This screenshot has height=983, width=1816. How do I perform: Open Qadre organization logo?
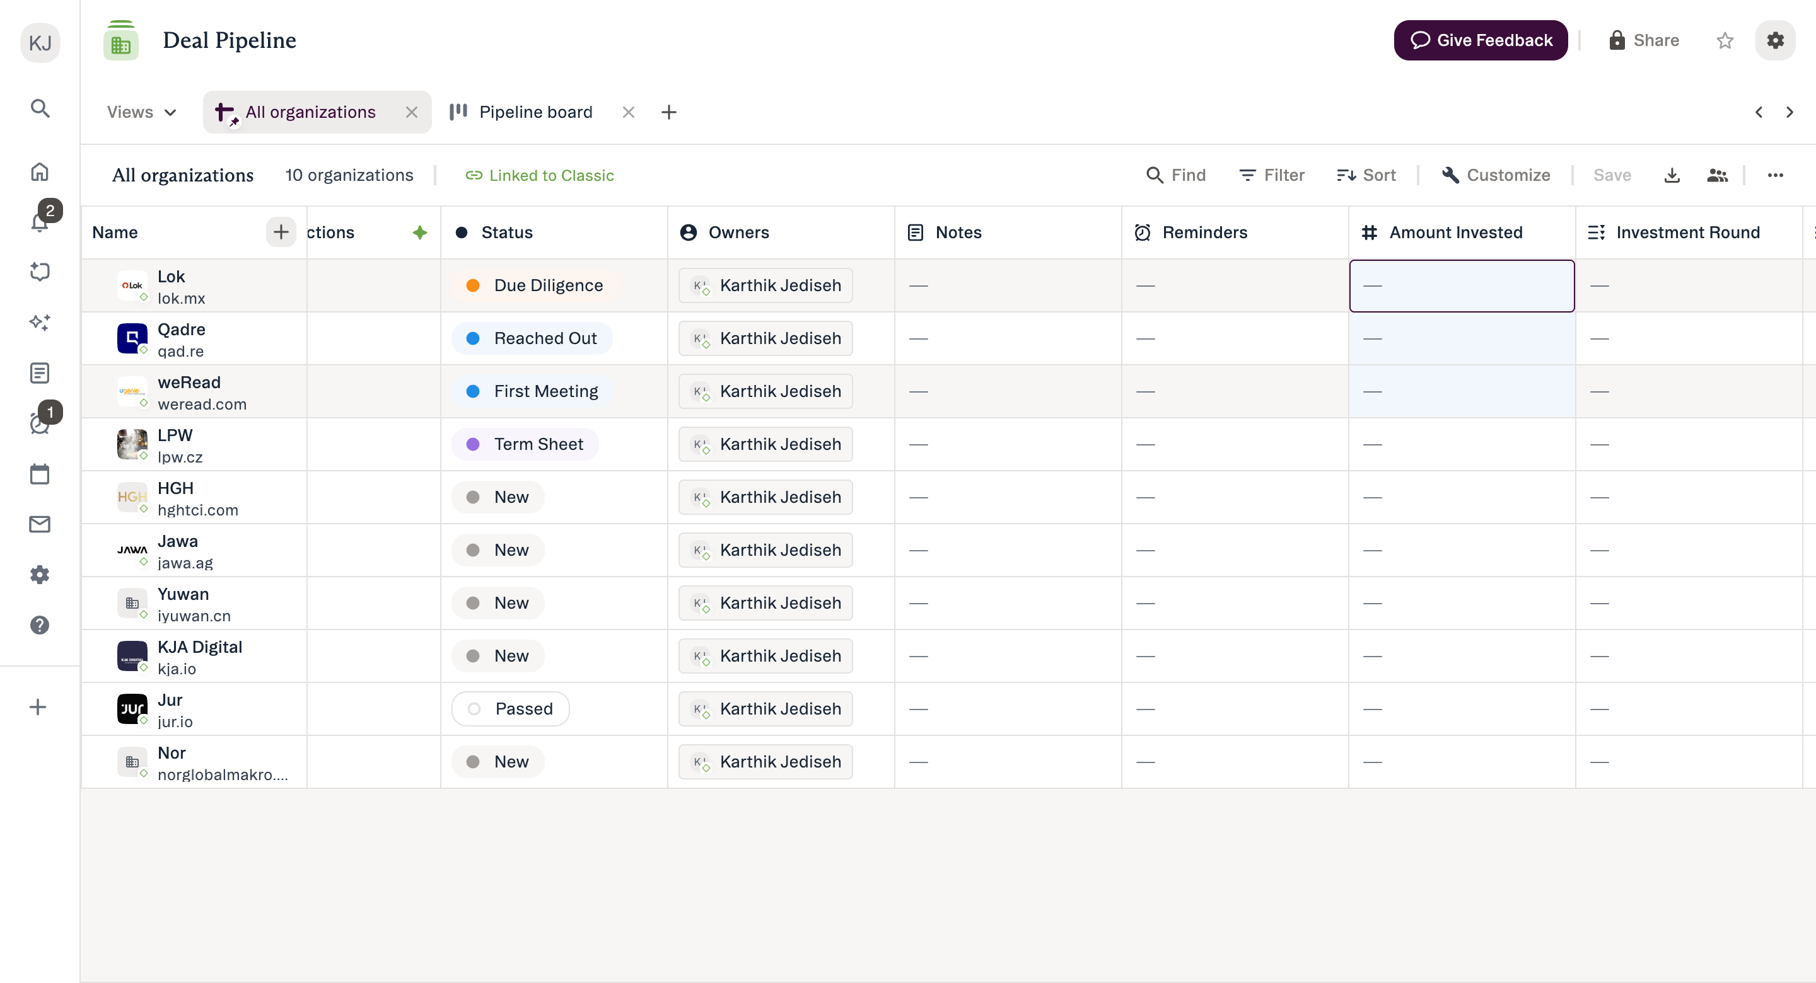132,338
